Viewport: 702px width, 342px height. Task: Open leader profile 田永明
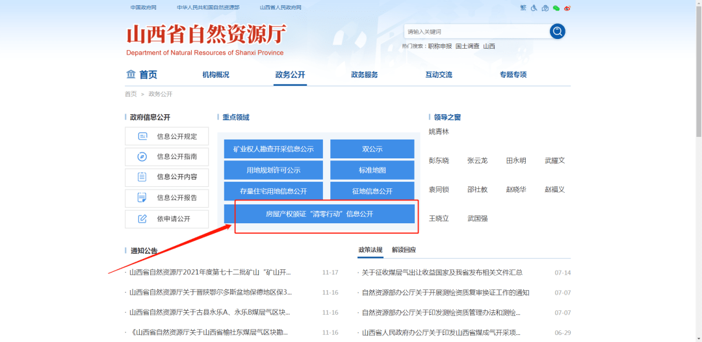pyautogui.click(x=516, y=160)
